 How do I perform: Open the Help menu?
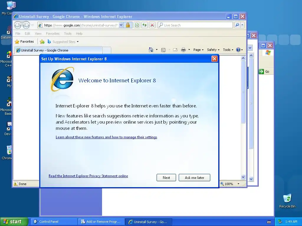79,34
